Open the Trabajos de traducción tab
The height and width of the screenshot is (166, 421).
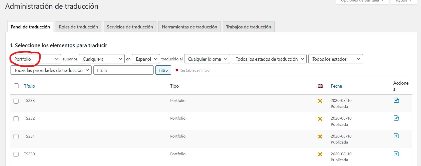pos(248,27)
